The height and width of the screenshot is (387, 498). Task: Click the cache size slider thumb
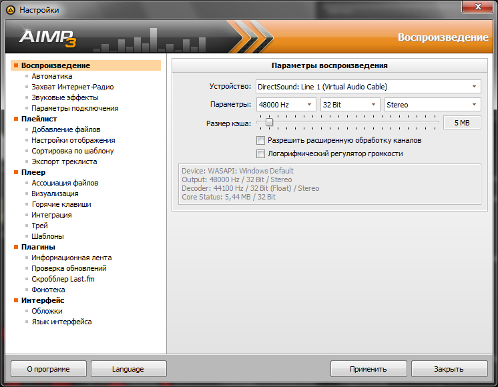tap(269, 122)
